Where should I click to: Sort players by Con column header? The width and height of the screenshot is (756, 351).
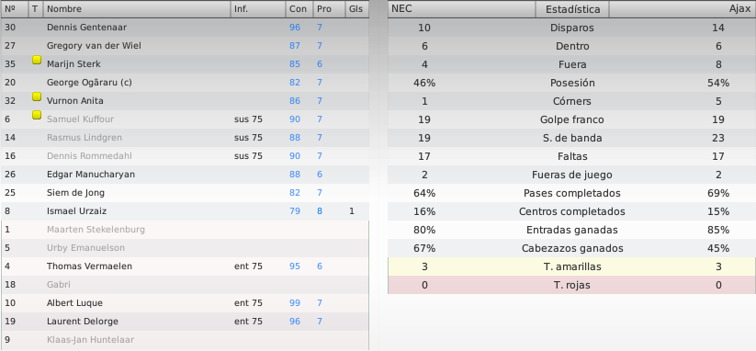[x=299, y=8]
